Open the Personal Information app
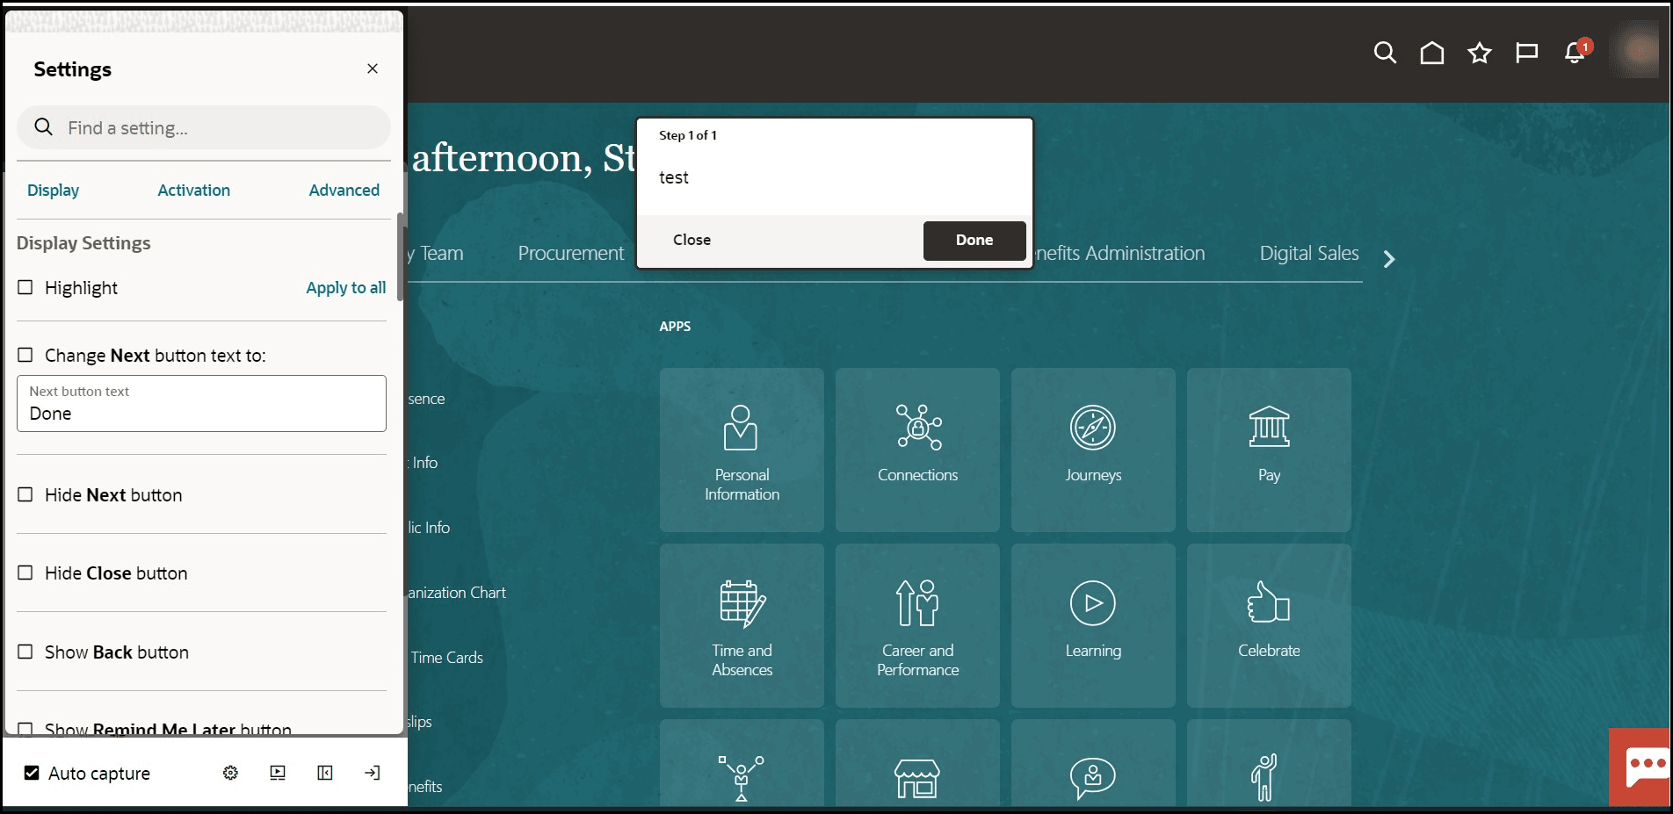 (742, 450)
